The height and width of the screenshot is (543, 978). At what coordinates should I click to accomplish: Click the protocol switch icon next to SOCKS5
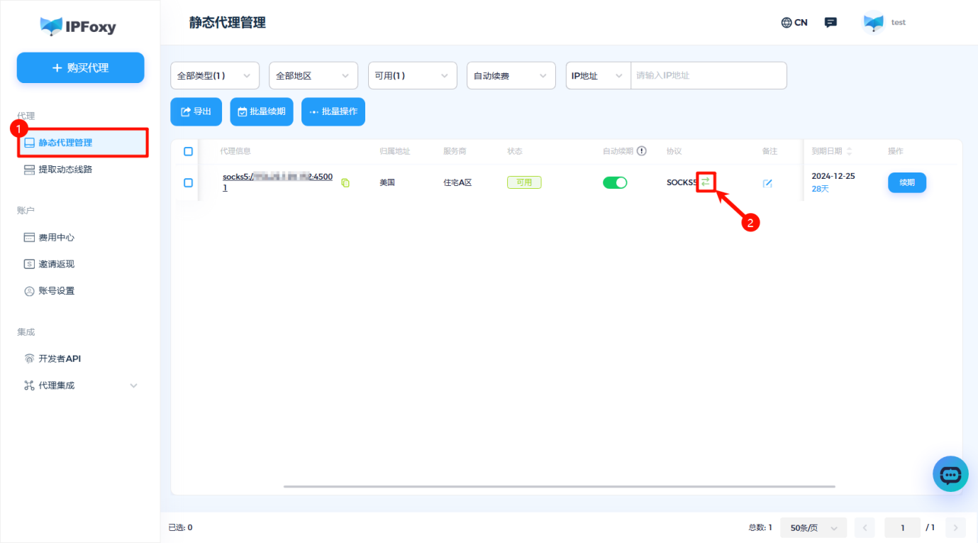(x=705, y=181)
